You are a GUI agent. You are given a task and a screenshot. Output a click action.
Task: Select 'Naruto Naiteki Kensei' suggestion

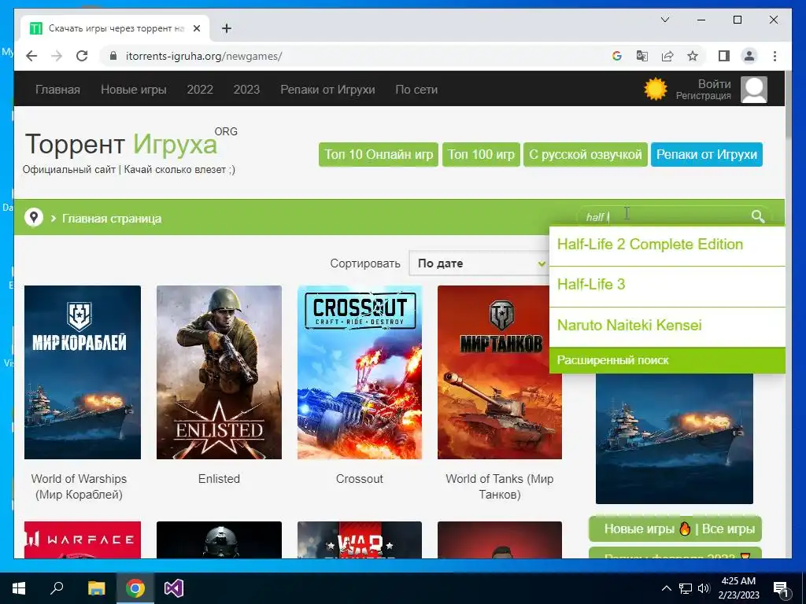pyautogui.click(x=667, y=326)
